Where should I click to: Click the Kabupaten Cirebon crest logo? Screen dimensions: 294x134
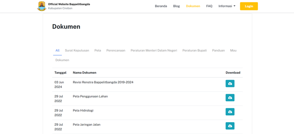coord(42,6)
